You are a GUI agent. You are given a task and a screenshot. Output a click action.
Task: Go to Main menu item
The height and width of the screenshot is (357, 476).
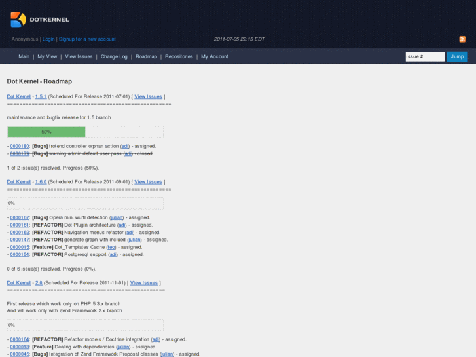(x=24, y=56)
